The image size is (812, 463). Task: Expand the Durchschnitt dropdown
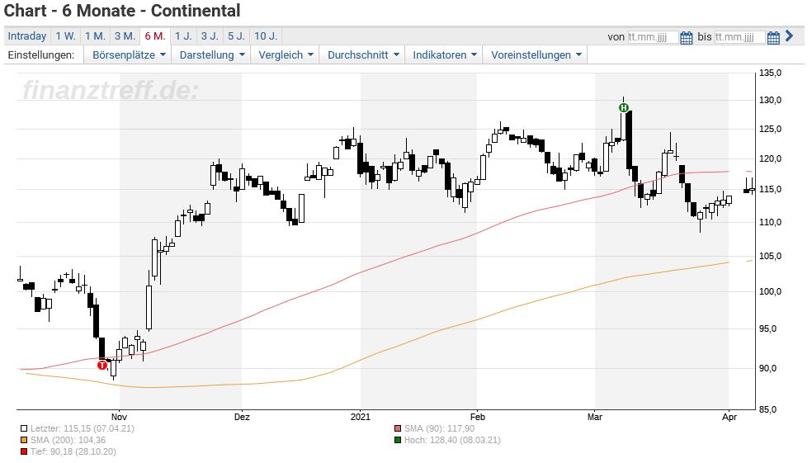363,55
